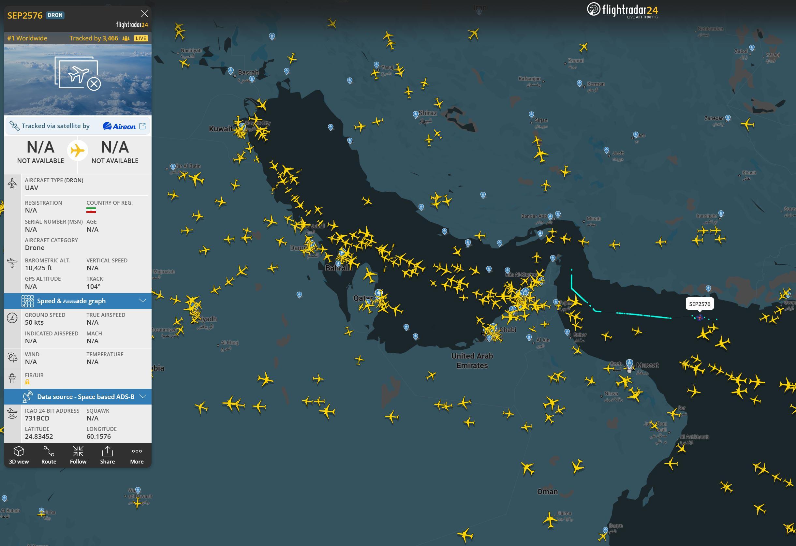Image resolution: width=796 pixels, height=546 pixels.
Task: Click the LIVE badge
Action: (141, 38)
